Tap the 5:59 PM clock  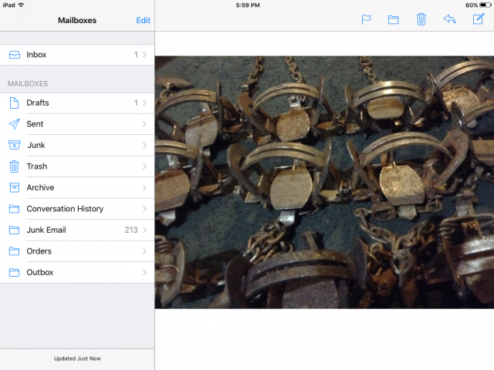[x=248, y=5]
